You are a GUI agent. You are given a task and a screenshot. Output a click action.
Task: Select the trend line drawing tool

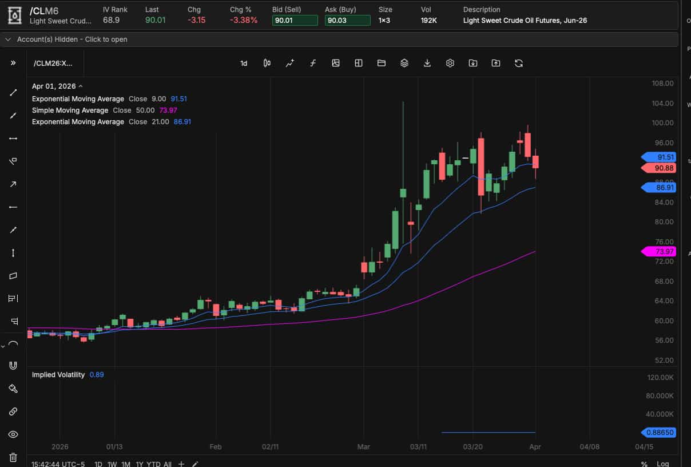[13, 93]
